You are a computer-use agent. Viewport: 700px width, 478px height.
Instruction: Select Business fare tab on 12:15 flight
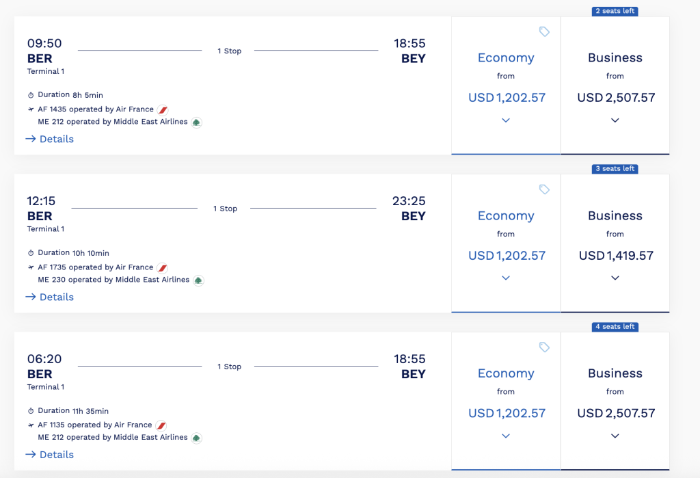tap(615, 243)
